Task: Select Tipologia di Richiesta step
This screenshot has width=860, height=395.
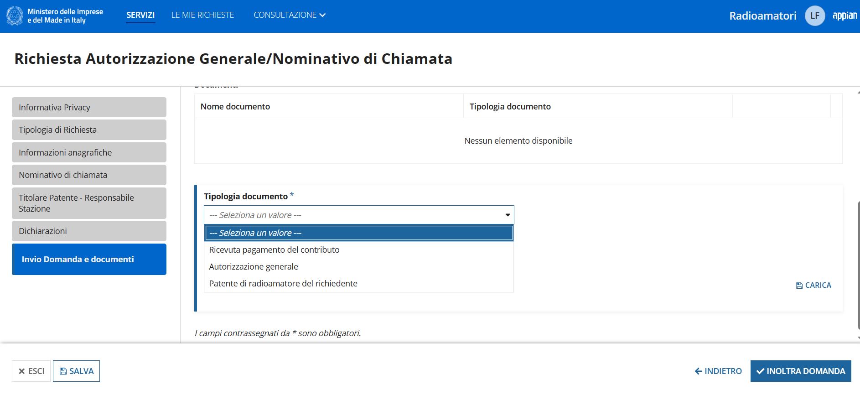Action: click(x=89, y=130)
